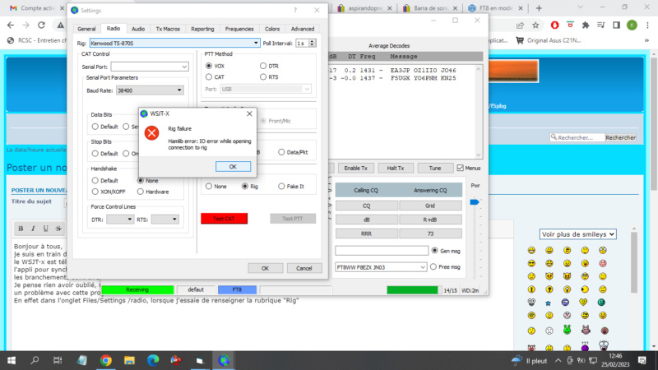This screenshot has width=658, height=370.
Task: Open the Rig model dropdown
Action: 174,43
